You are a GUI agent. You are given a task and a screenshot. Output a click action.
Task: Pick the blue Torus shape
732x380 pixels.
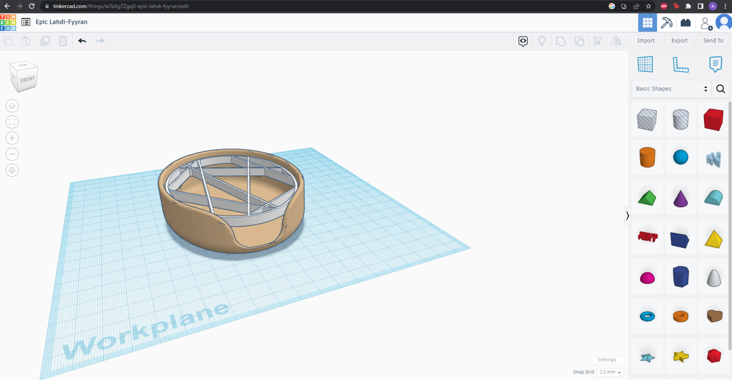pyautogui.click(x=647, y=316)
